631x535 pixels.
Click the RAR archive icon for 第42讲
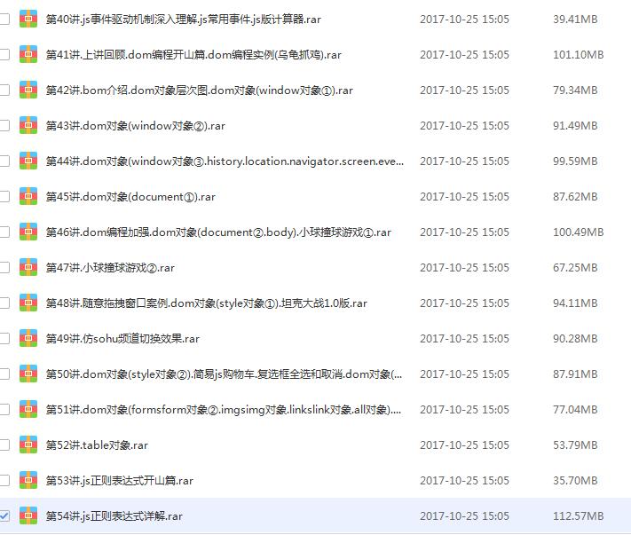coord(28,90)
